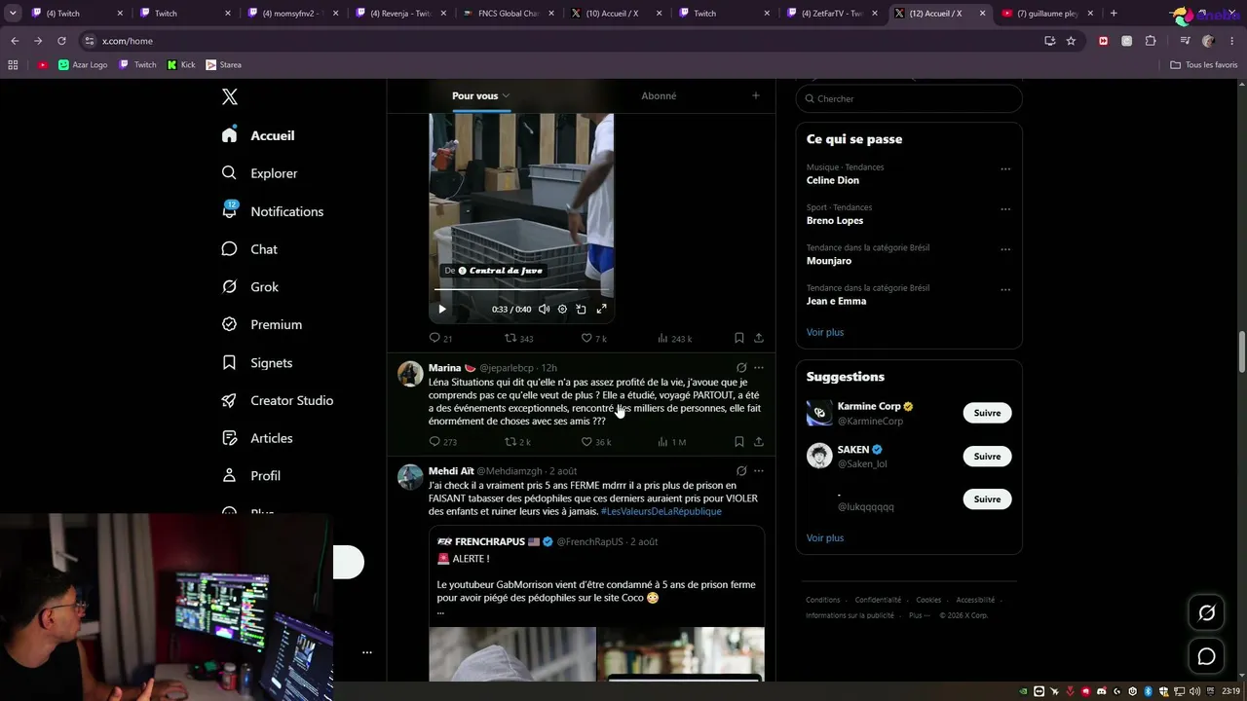The width and height of the screenshot is (1247, 701).
Task: Open Articles in the sidebar
Action: click(x=256, y=438)
